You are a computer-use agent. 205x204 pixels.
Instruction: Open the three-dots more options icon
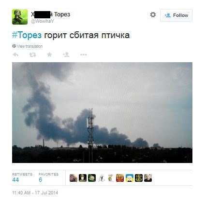pyautogui.click(x=84, y=54)
